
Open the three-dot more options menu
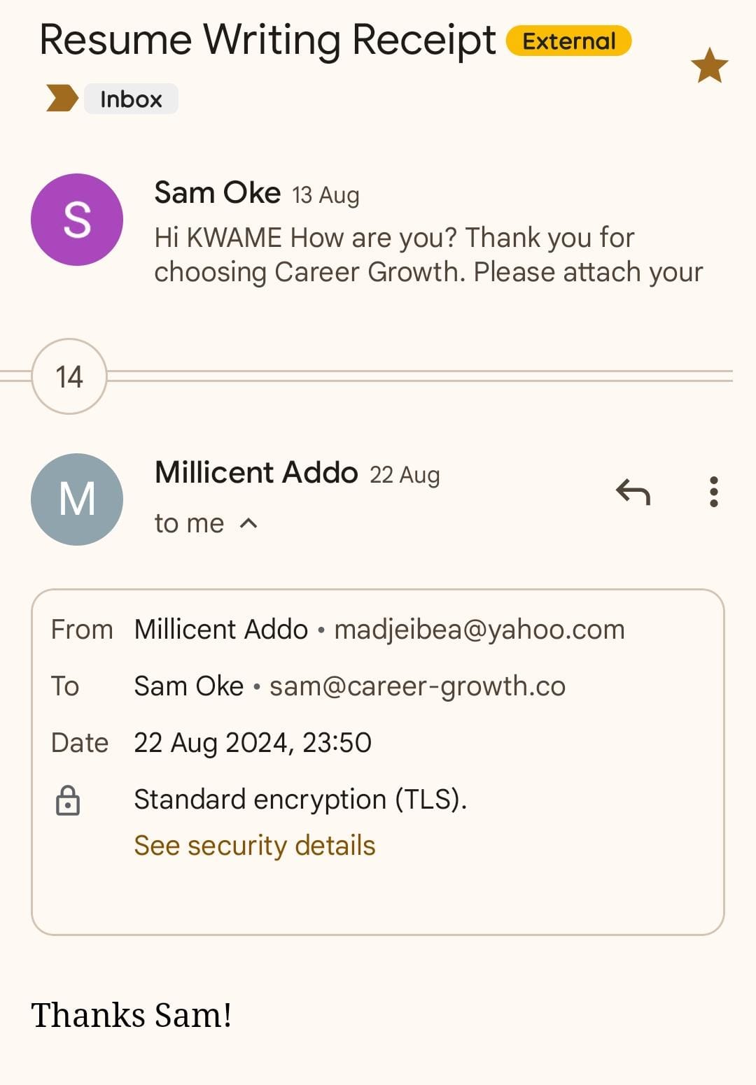[713, 492]
